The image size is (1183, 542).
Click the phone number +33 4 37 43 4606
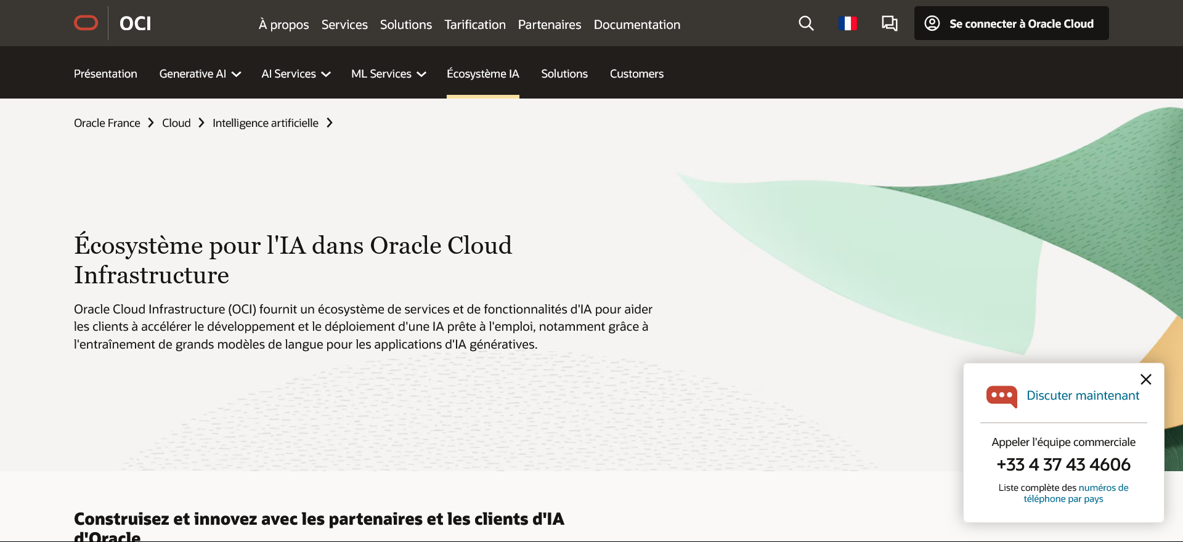tap(1063, 464)
